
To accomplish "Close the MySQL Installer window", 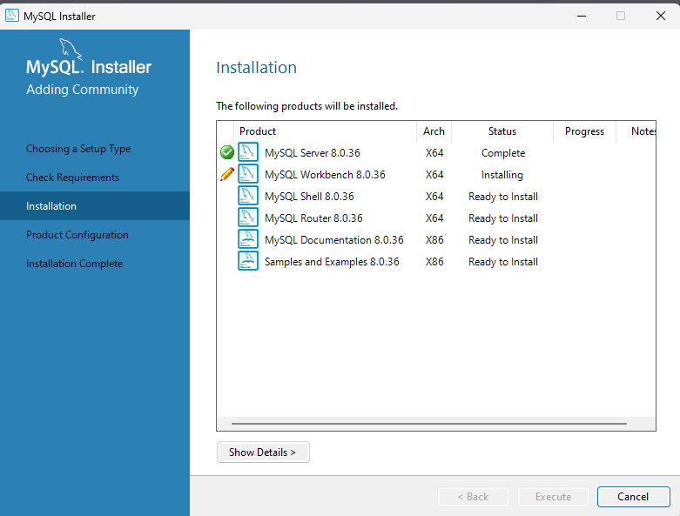I will click(x=661, y=16).
